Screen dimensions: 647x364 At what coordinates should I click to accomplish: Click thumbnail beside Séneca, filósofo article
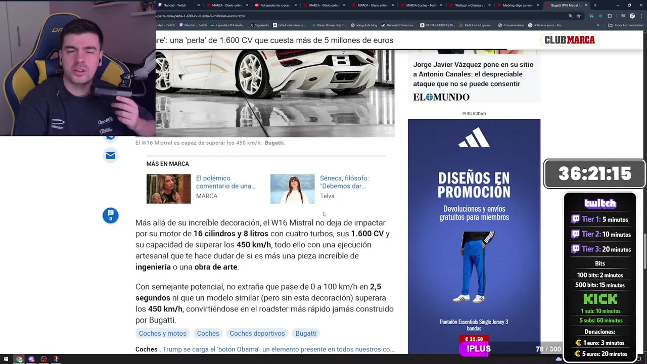pos(292,189)
